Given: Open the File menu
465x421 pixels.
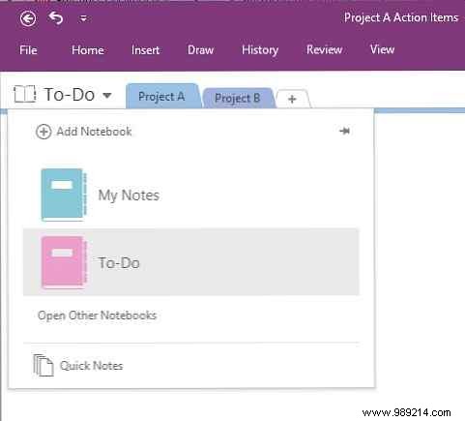Looking at the screenshot, I should 28,50.
